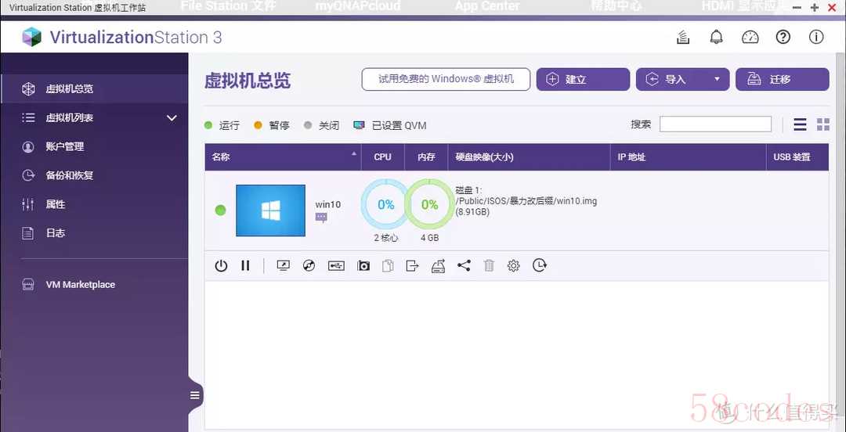
Task: Open the help question mark icon
Action: (x=783, y=38)
